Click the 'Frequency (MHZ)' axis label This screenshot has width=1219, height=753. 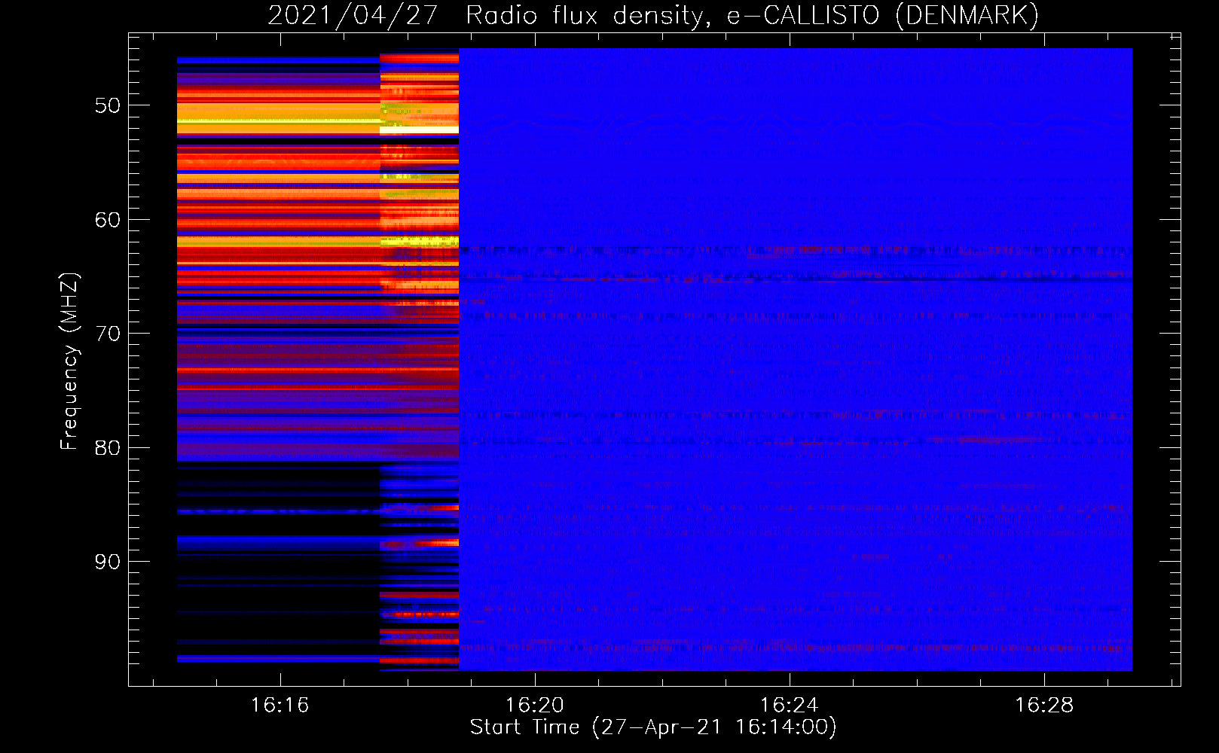(x=69, y=361)
